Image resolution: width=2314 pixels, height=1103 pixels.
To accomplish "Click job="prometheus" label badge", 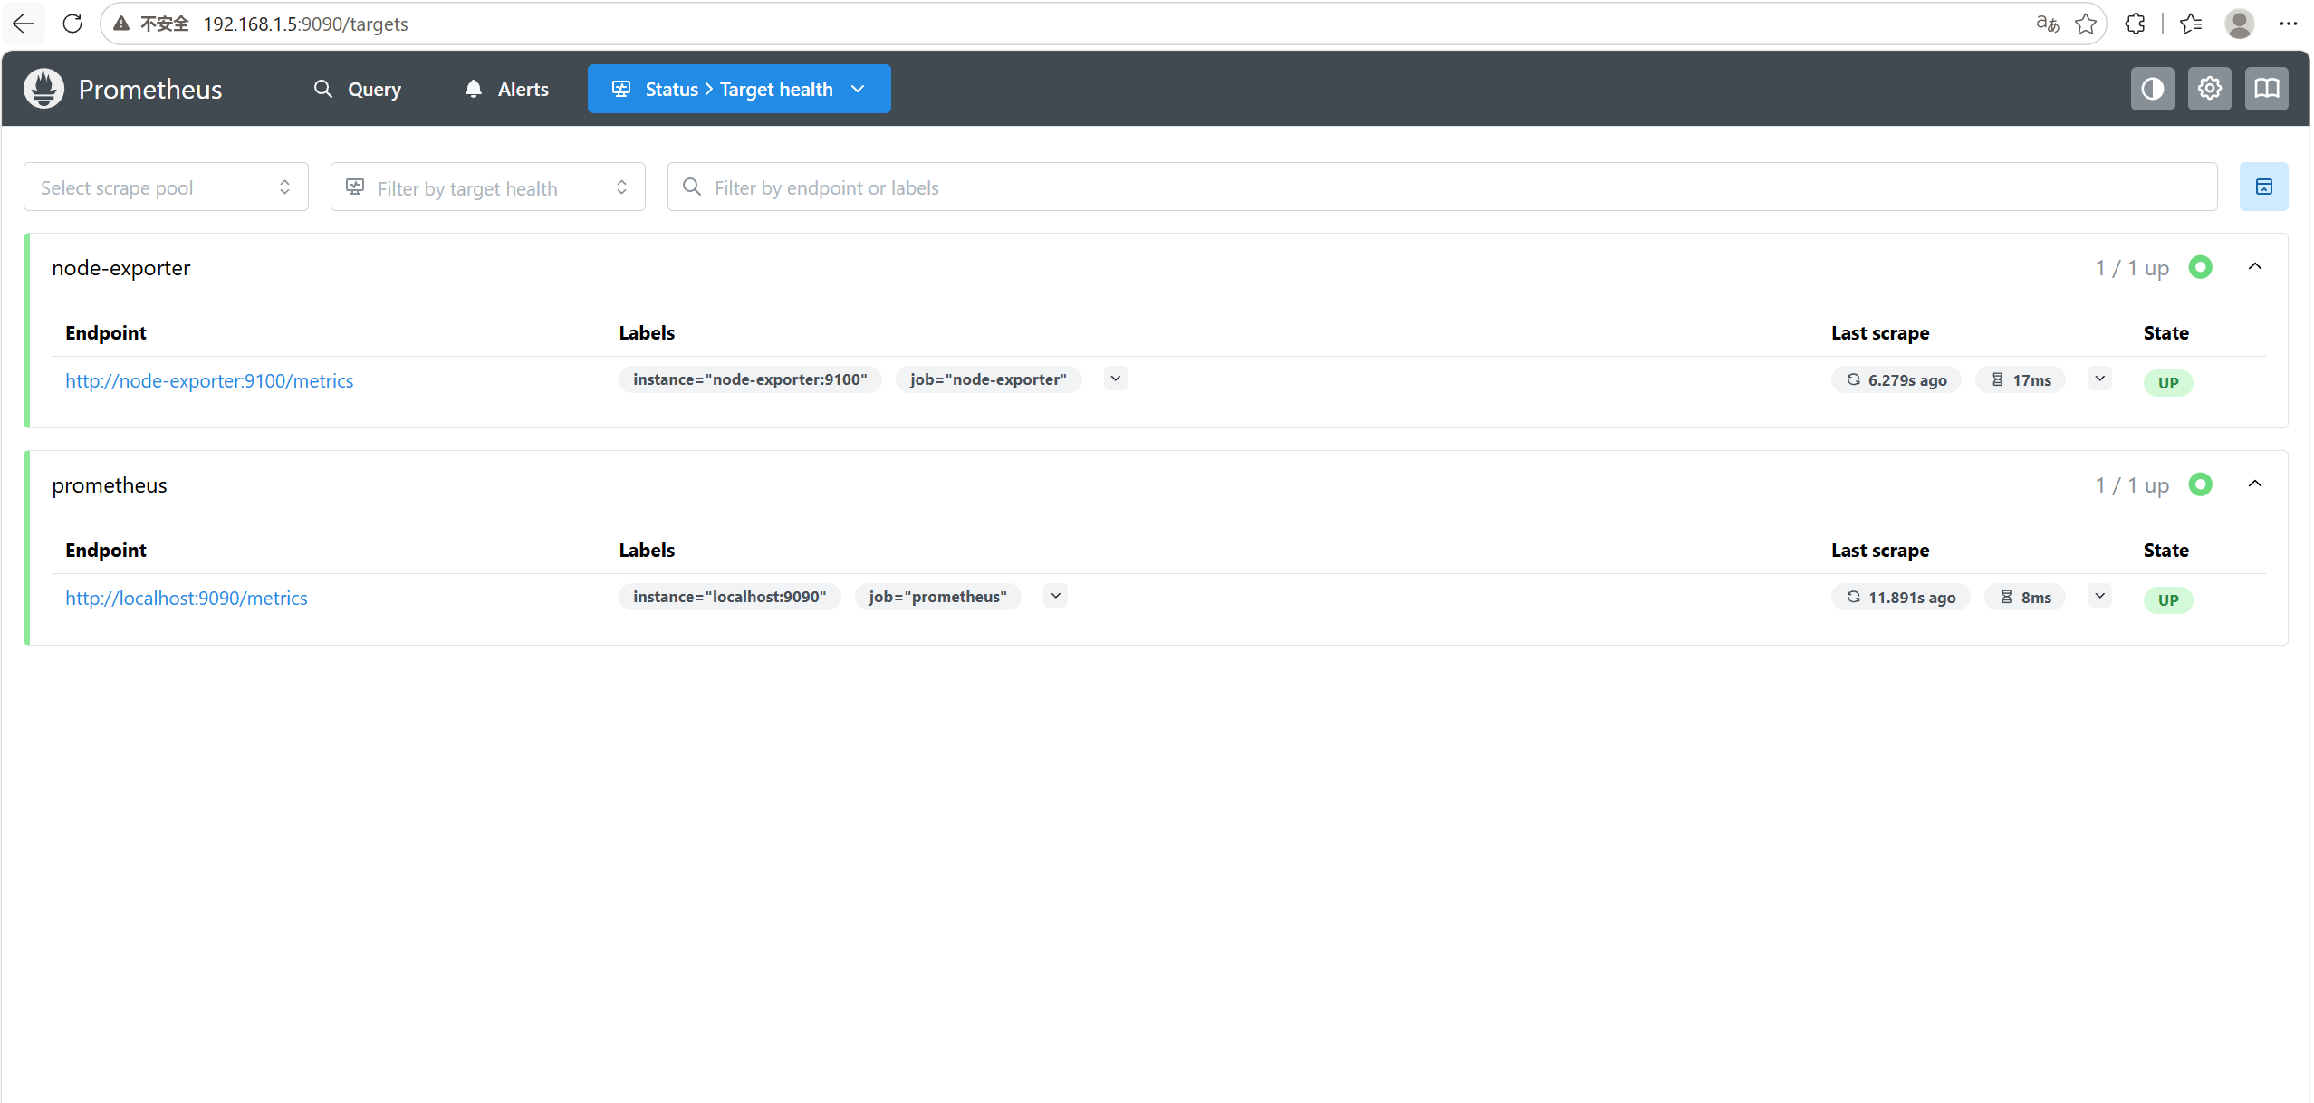I will (x=937, y=597).
